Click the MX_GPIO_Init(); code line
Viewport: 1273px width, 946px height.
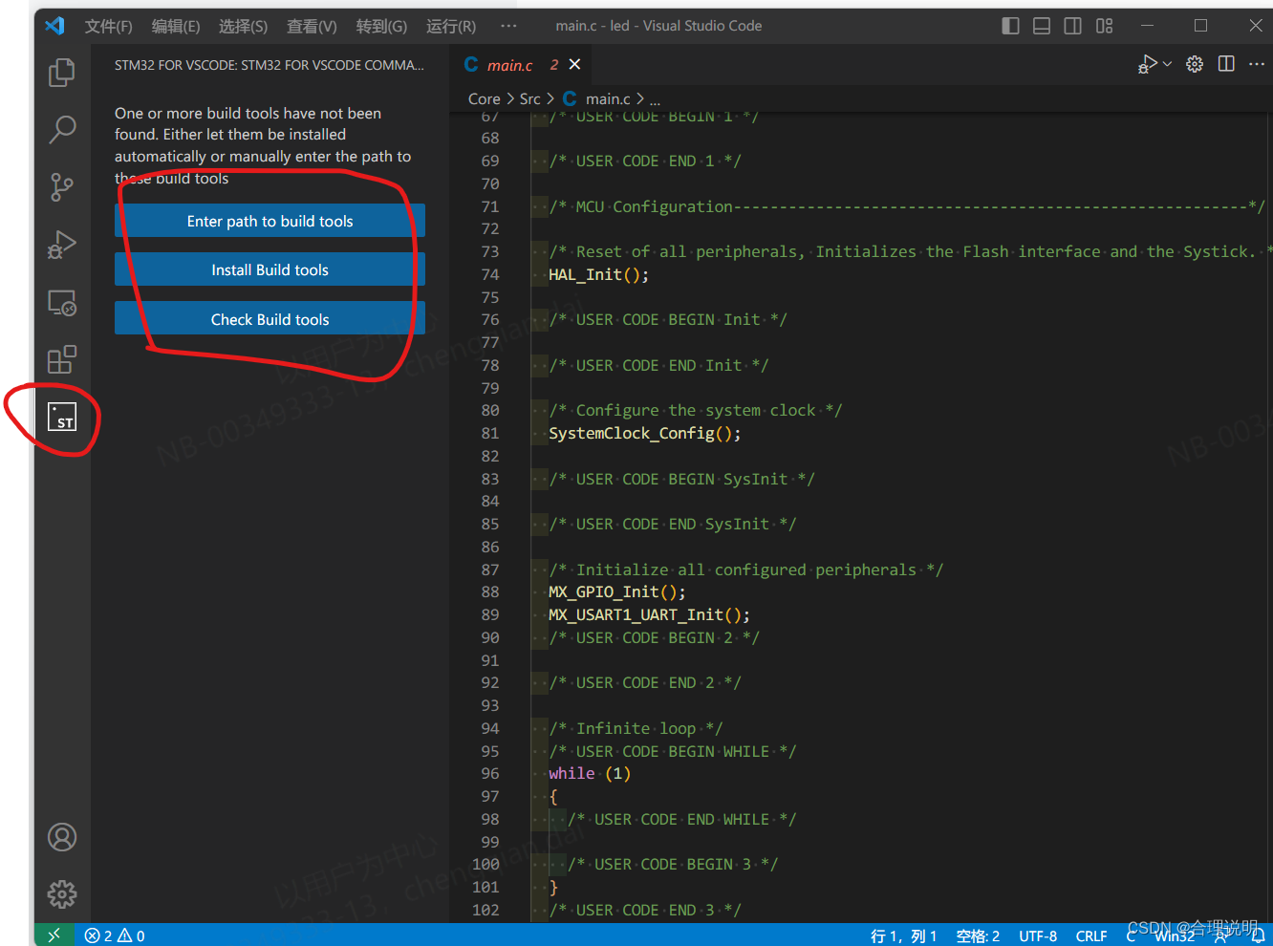(x=616, y=591)
